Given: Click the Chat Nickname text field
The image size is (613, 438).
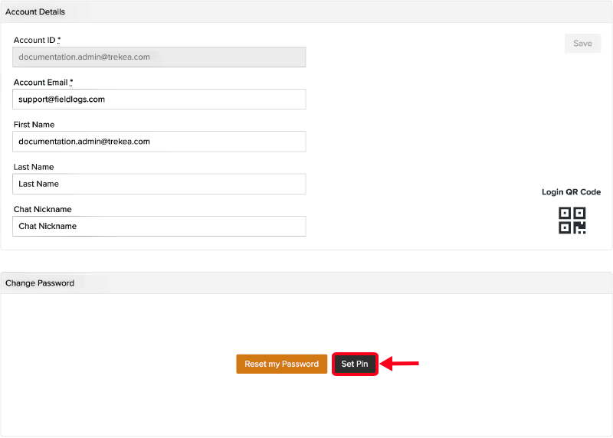Looking at the screenshot, I should click(x=159, y=226).
